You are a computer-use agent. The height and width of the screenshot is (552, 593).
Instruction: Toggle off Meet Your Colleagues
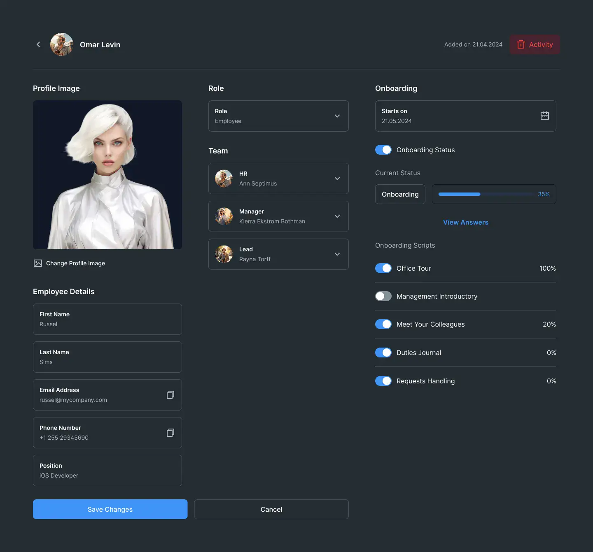pos(383,324)
